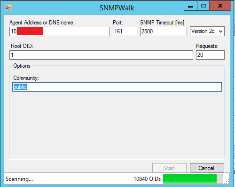The image size is (235, 187).
Task: Click the SNMP Timeout [ms] label
Action: coord(163,23)
